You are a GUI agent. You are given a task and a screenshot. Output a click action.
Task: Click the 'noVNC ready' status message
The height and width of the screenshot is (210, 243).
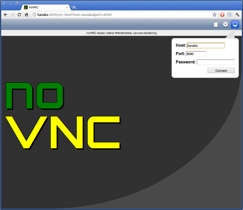point(121,33)
